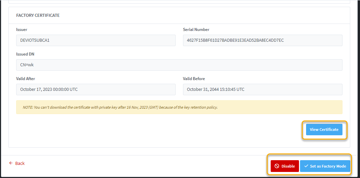The image size is (360, 178).
Task: Click the FACTORY CERTIFICATE section header
Action: (x=38, y=15)
